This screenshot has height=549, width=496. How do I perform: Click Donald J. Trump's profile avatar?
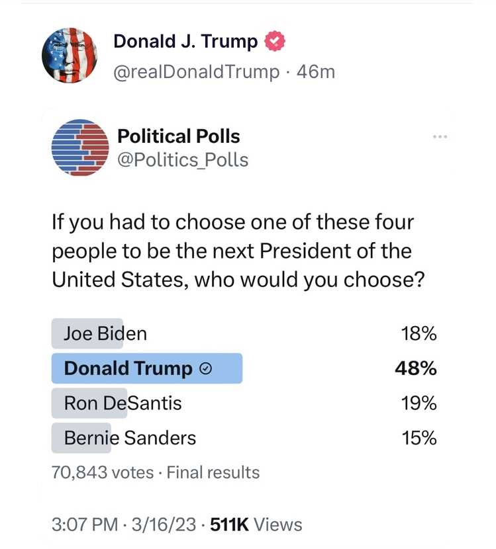70,56
